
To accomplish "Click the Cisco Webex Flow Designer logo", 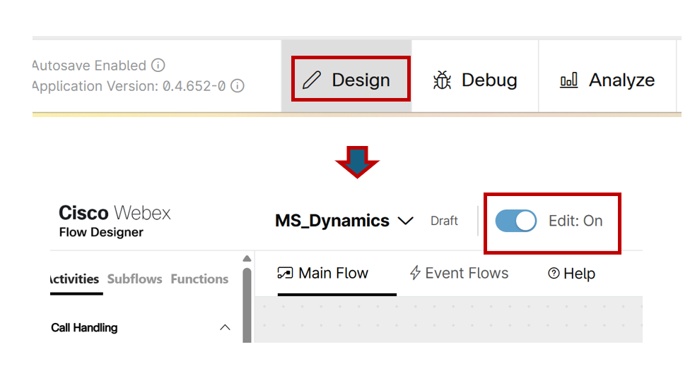I will [115, 221].
